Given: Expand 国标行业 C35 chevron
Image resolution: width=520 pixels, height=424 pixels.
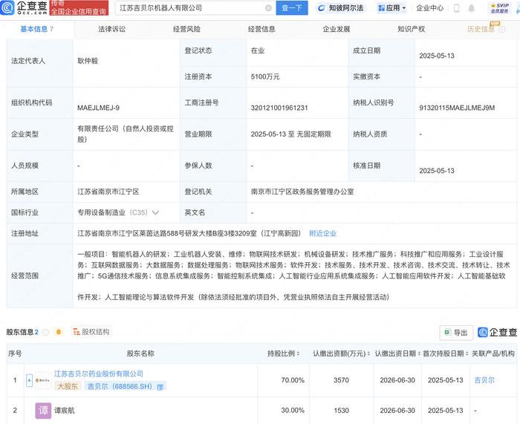Looking at the screenshot, I should click(x=155, y=212).
